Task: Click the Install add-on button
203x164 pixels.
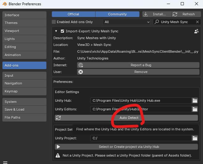Action: pyautogui.click(x=157, y=14)
